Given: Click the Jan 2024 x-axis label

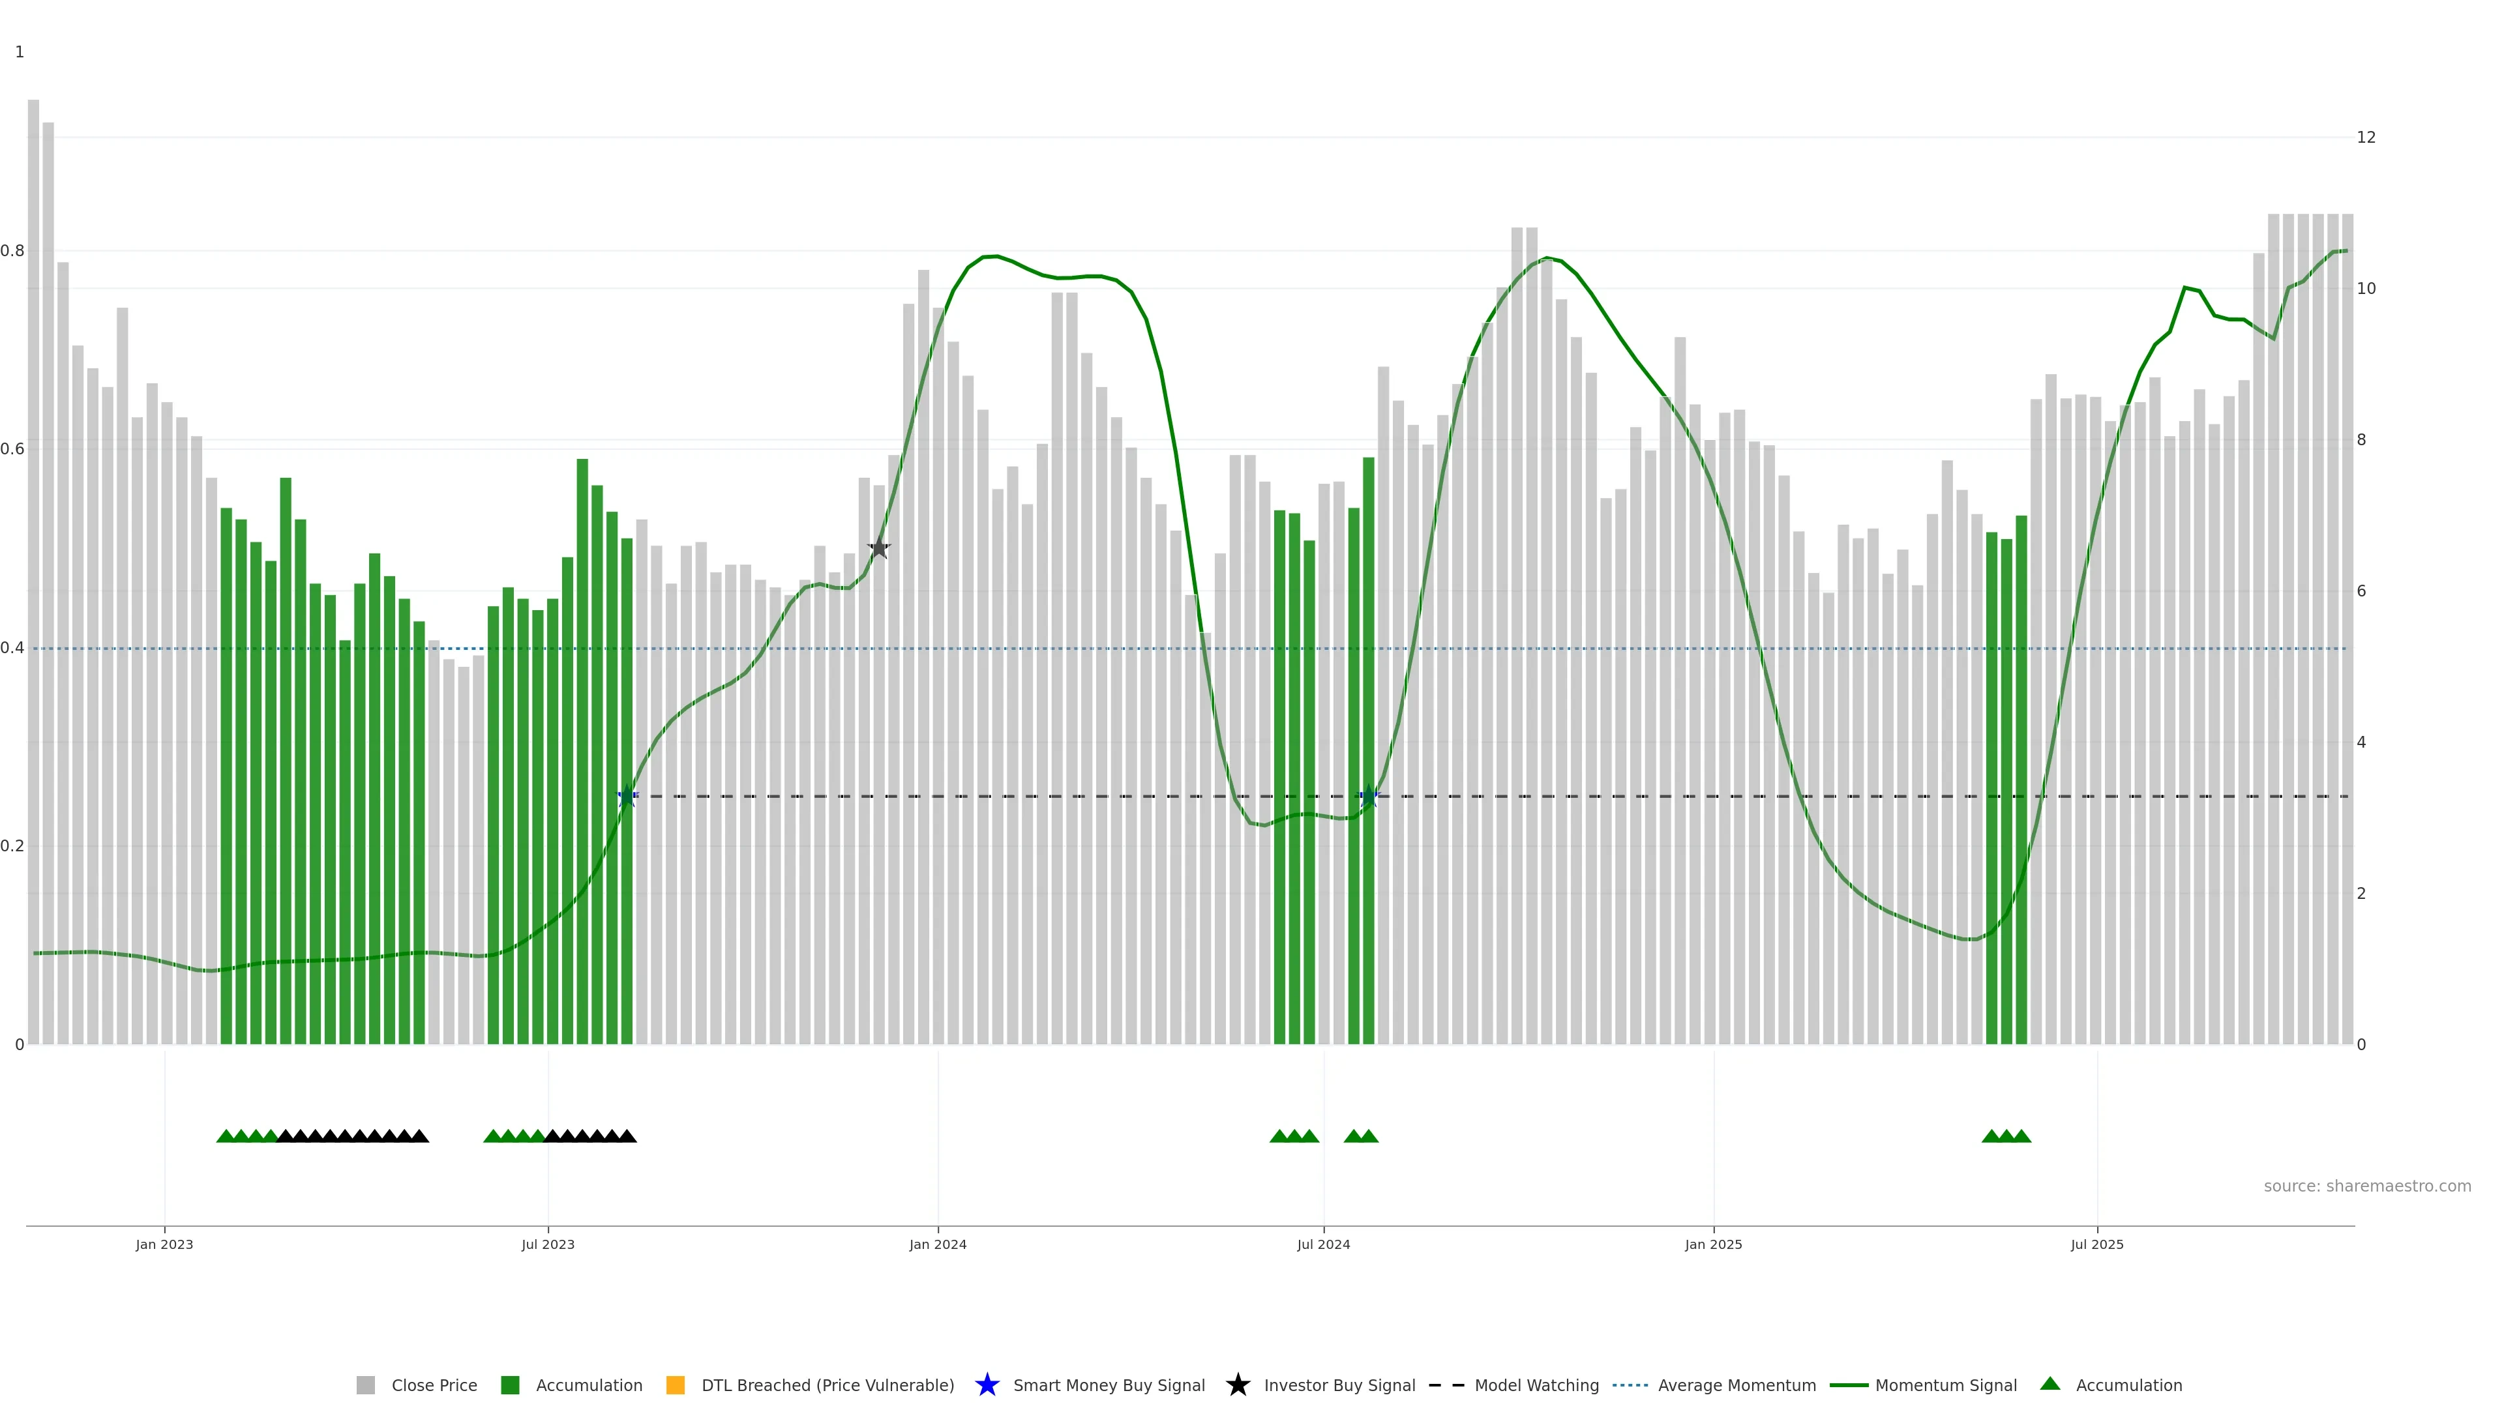Looking at the screenshot, I should pyautogui.click(x=937, y=1245).
